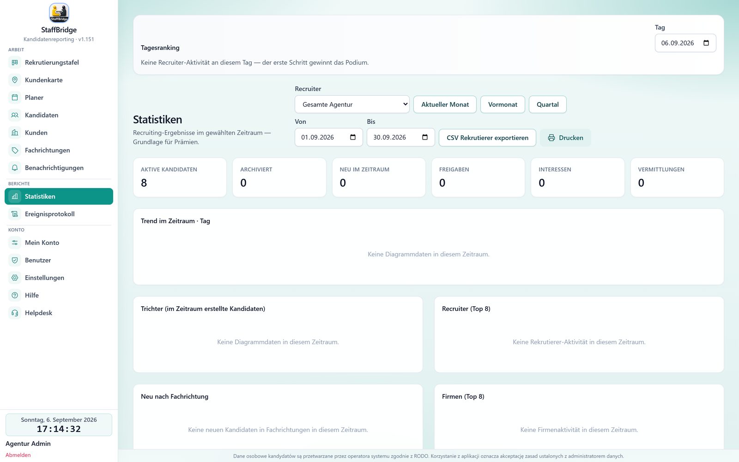
Task: Open calendar picker of Bis date field
Action: 425,137
